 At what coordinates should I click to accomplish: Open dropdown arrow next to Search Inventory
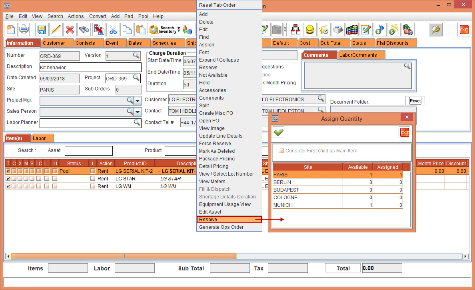(178, 30)
